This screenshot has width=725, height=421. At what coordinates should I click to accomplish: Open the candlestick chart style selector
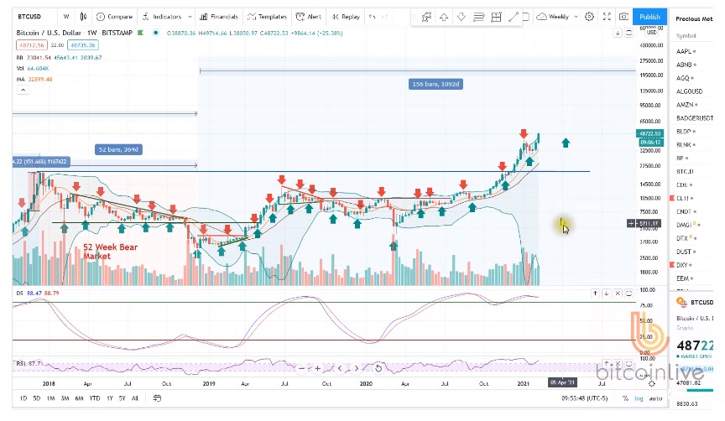[x=83, y=17]
